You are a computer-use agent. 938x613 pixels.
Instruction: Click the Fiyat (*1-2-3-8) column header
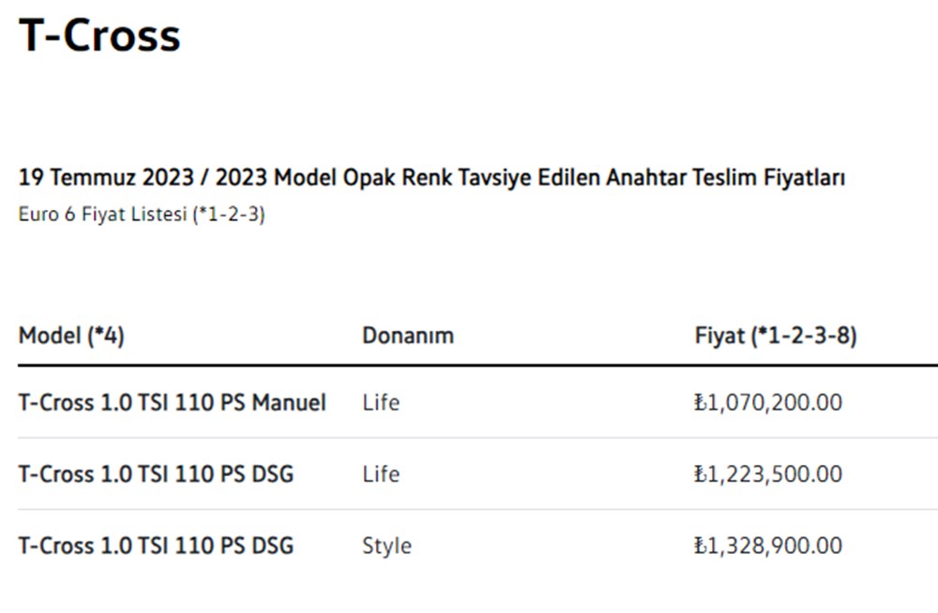(x=776, y=336)
